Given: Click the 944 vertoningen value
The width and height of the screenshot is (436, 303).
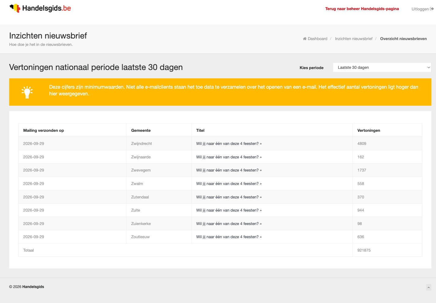Looking at the screenshot, I should (x=361, y=210).
